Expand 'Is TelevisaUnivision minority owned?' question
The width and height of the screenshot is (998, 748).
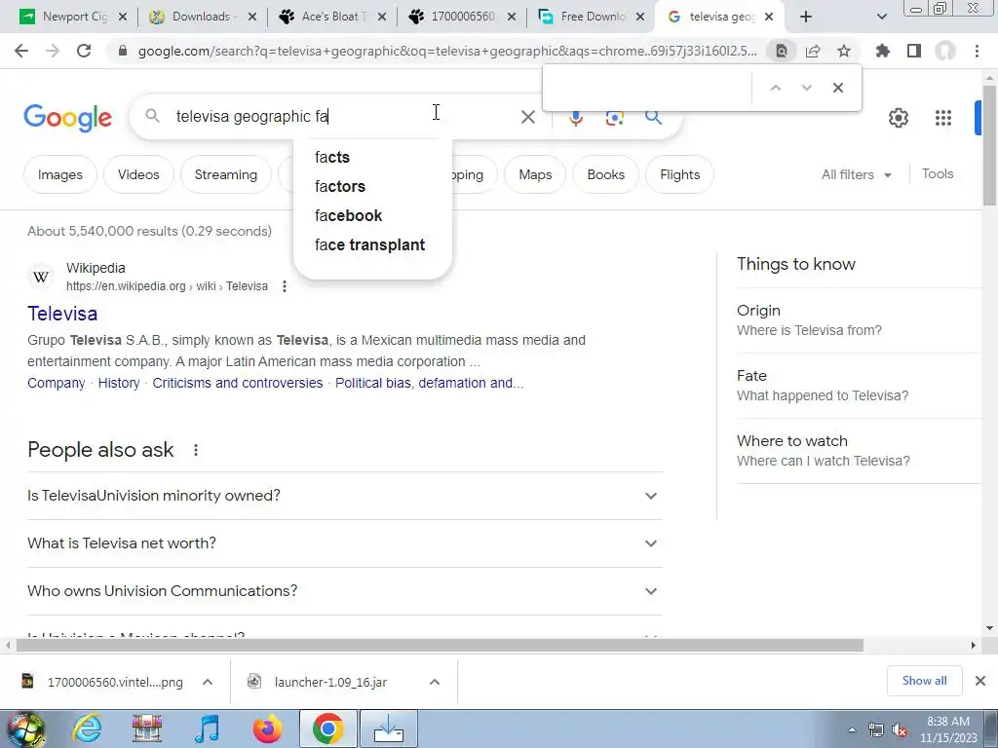(x=345, y=496)
